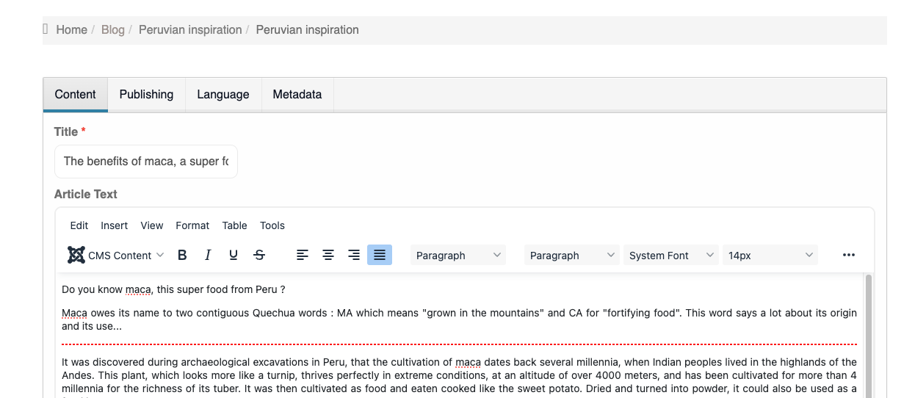Open the Format menu in editor
The width and height of the screenshot is (915, 398).
(x=192, y=225)
